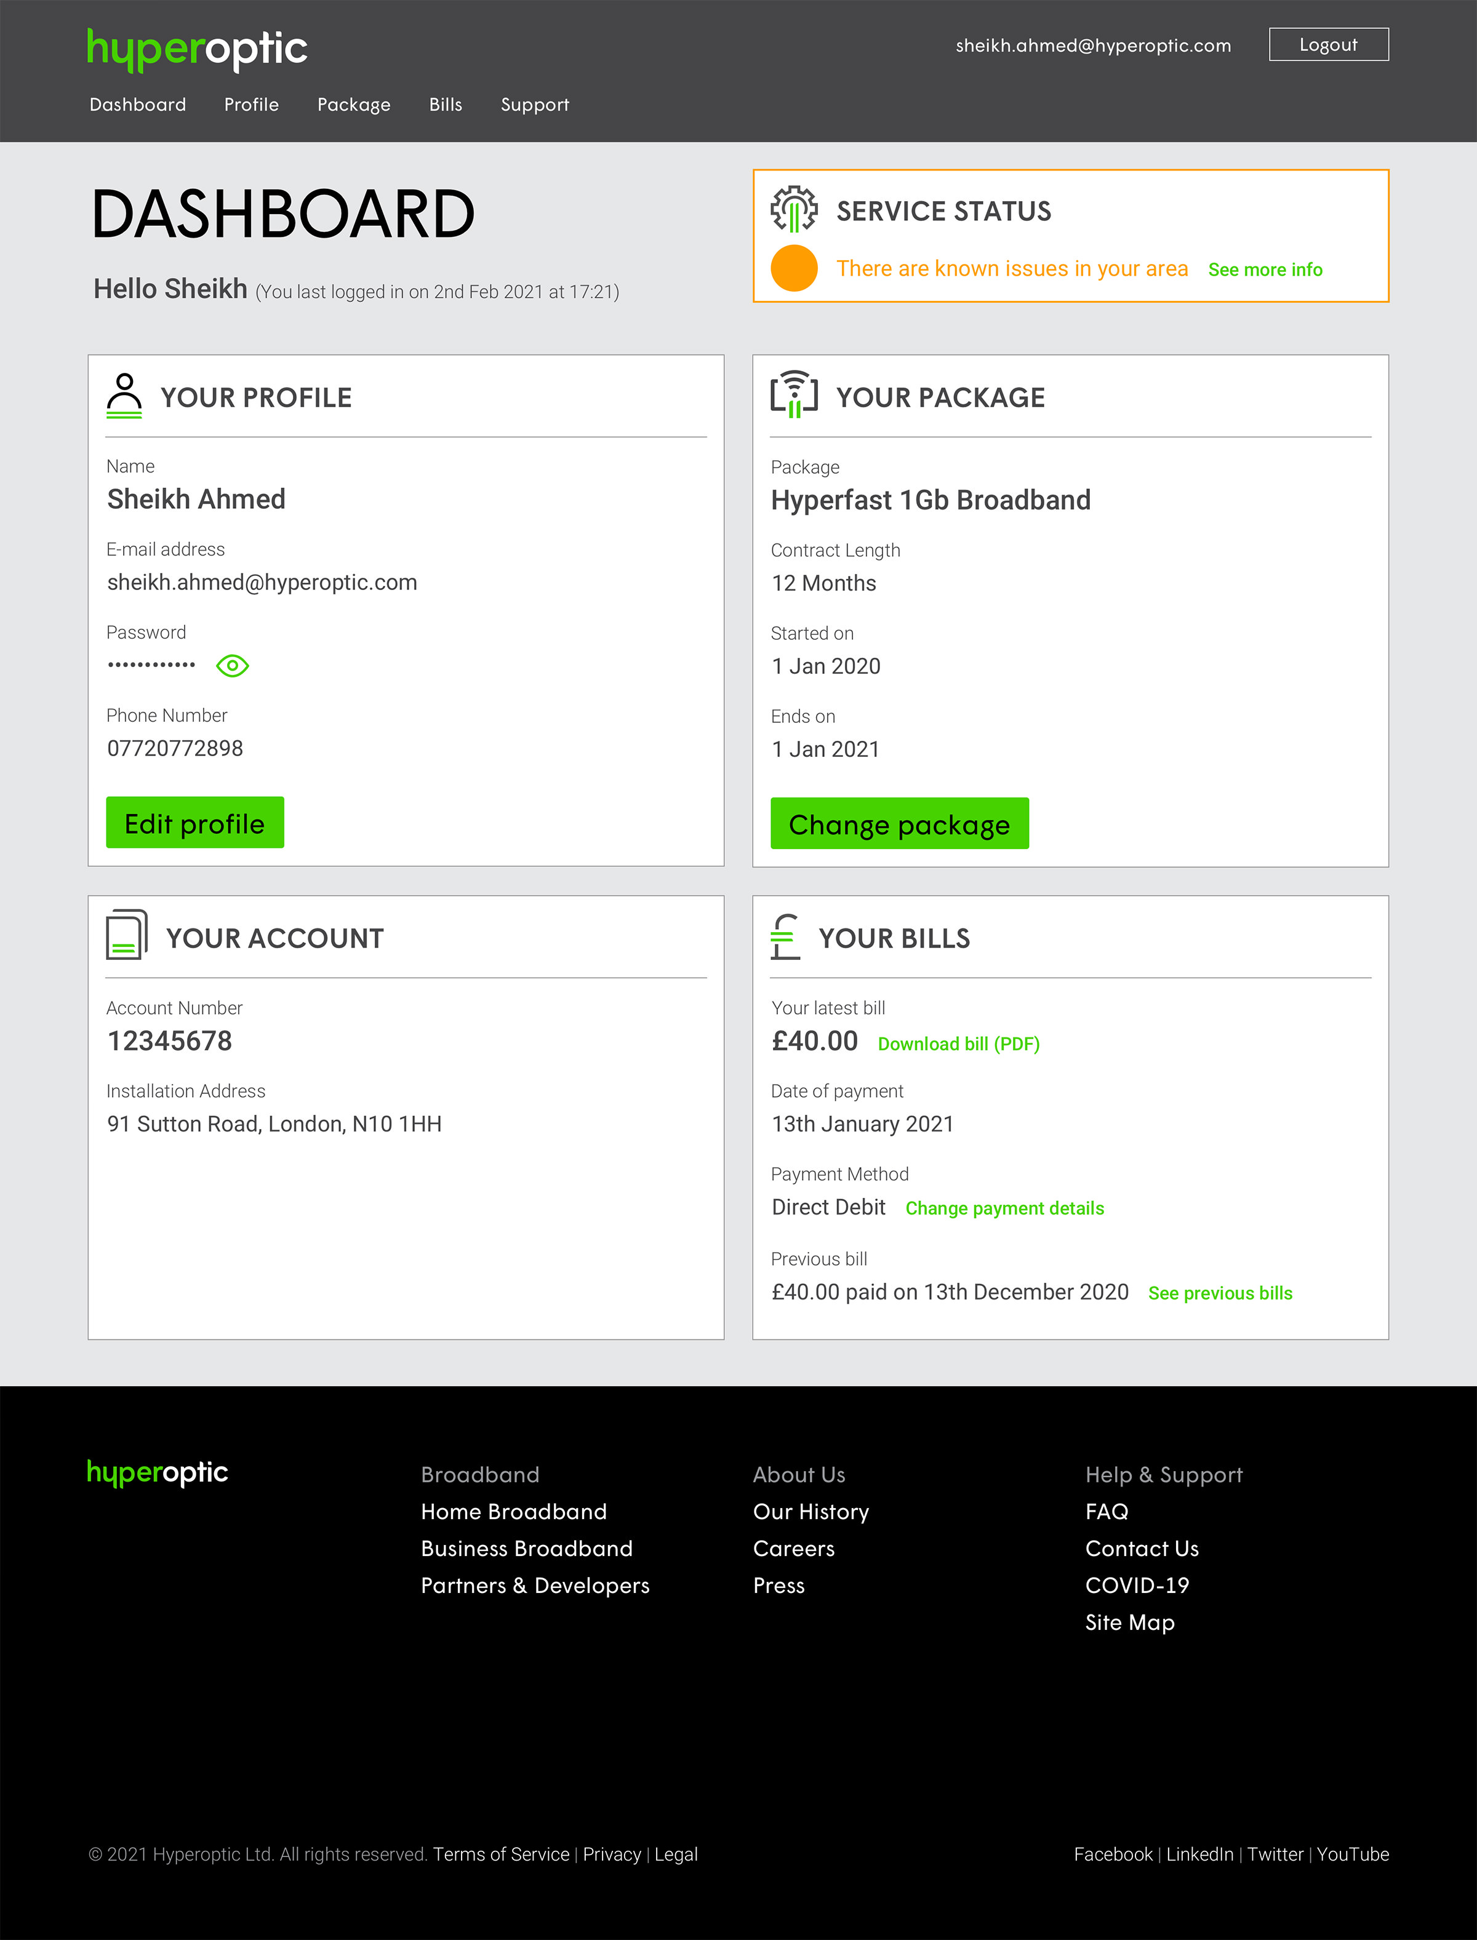Open the Support nav item

(535, 105)
